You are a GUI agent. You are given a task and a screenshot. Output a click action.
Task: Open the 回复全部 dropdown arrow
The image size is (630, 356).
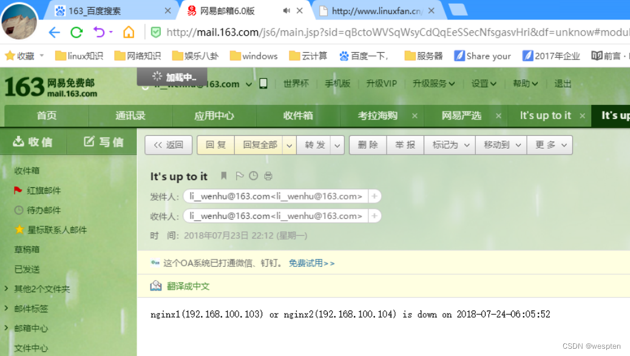(x=290, y=146)
